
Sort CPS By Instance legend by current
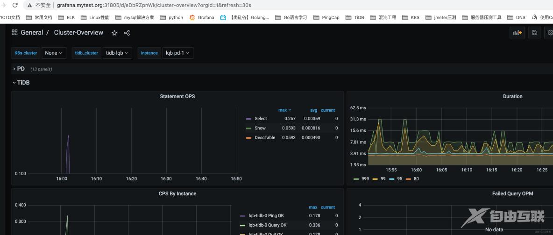click(328, 207)
